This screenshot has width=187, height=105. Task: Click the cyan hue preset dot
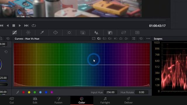(40, 92)
